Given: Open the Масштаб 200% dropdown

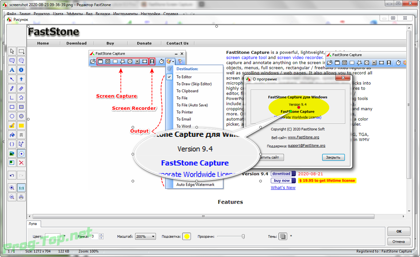Looking at the screenshot, I should point(146,237).
